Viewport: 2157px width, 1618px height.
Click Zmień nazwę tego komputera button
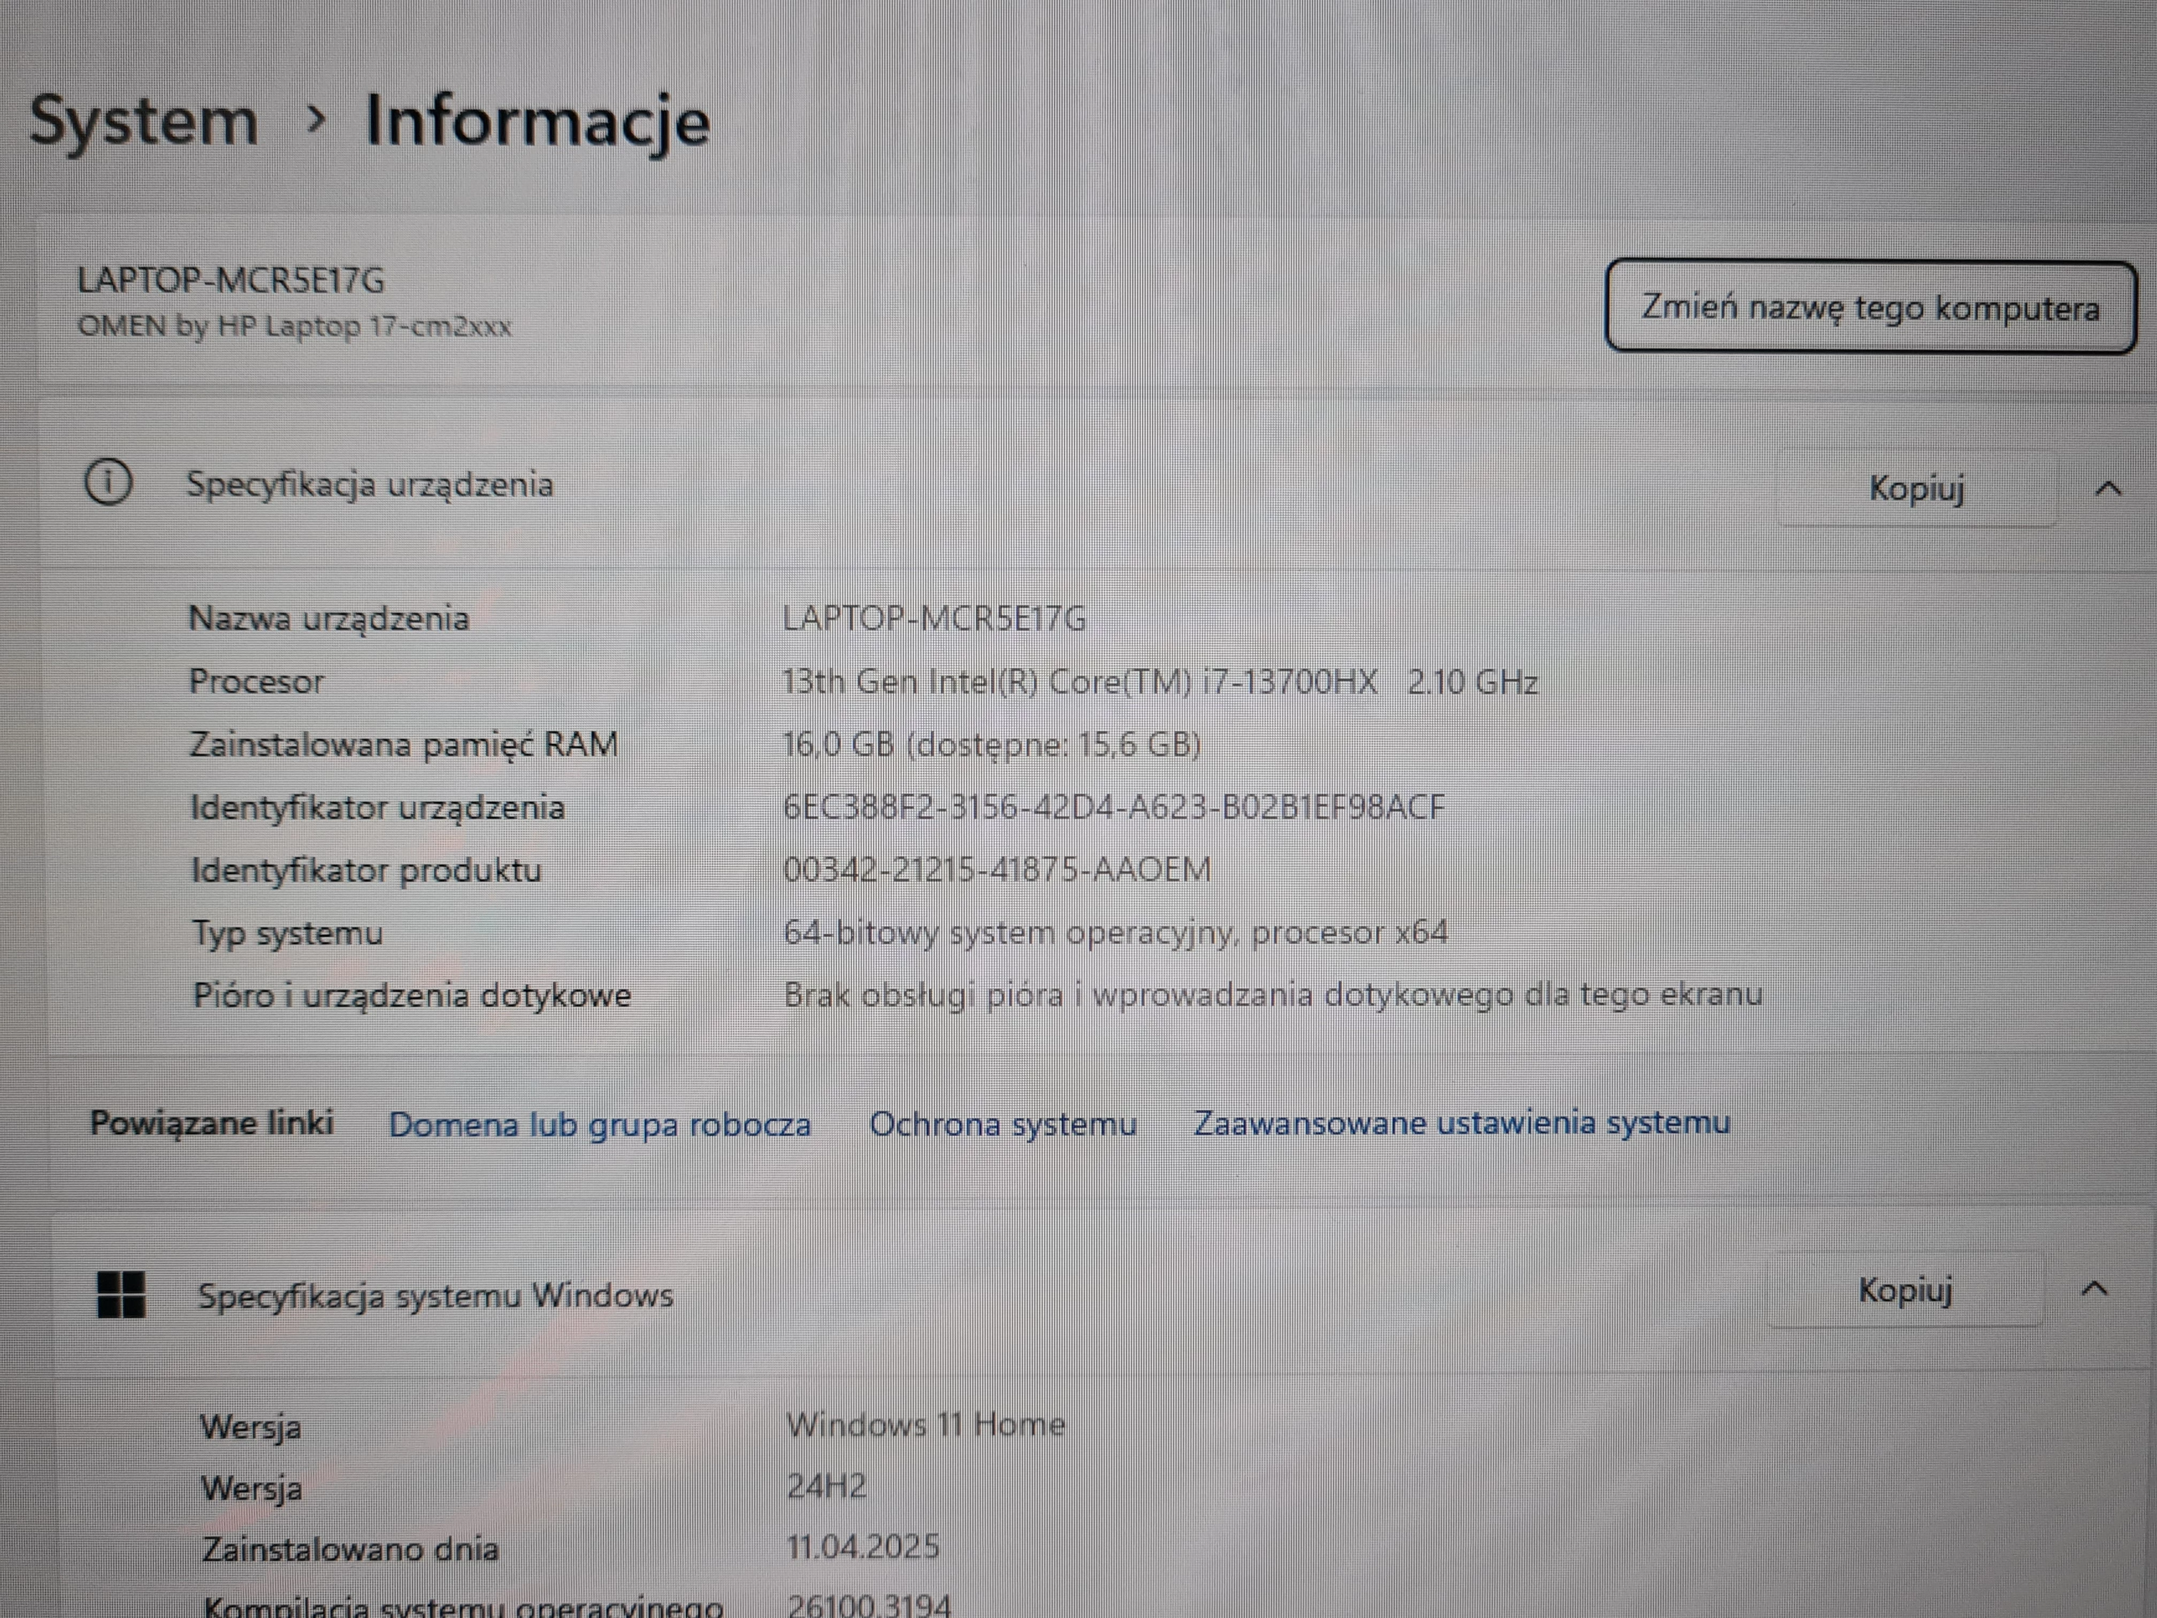1870,307
